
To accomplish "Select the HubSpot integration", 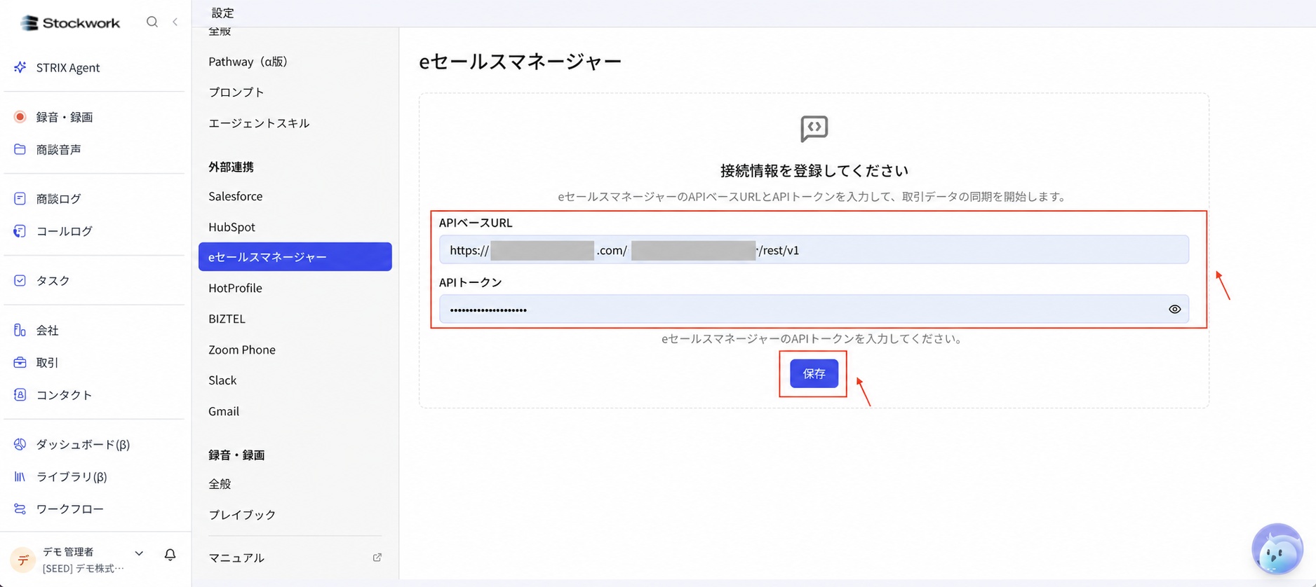I will pos(231,227).
